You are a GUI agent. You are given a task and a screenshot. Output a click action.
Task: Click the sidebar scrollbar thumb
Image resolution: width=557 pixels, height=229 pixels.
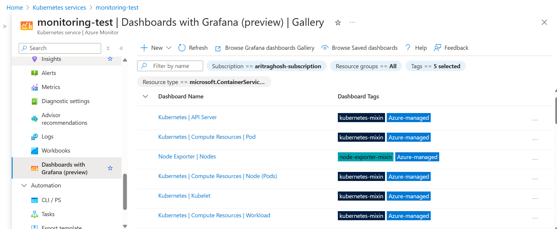pos(125,192)
